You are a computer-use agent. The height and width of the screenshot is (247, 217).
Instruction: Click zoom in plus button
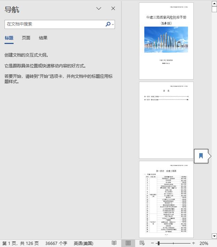194,243
